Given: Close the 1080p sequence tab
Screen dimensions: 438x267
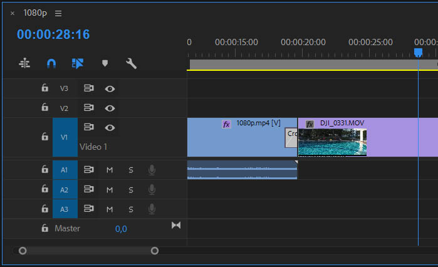Looking at the screenshot, I should [13, 13].
